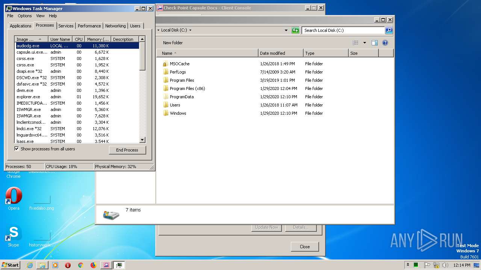This screenshot has width=481, height=270.
Task: Open view options dropdown arrow in Explorer
Action: 365,43
